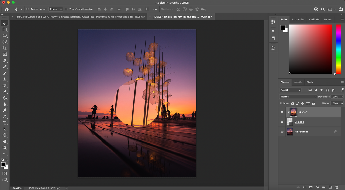Click the Deckkraft 100% value field
This screenshot has width=345, height=190.
click(x=334, y=97)
